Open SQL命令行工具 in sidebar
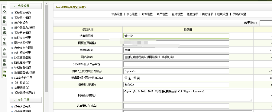Image resolution: width=272 pixels, height=112 pixels. 23,78
